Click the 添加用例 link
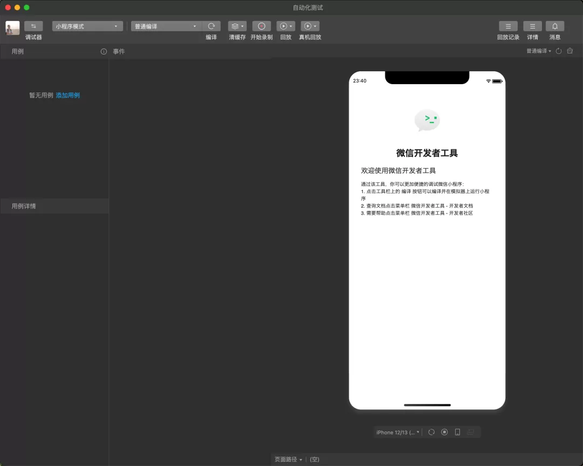This screenshot has height=466, width=583. tap(67, 95)
